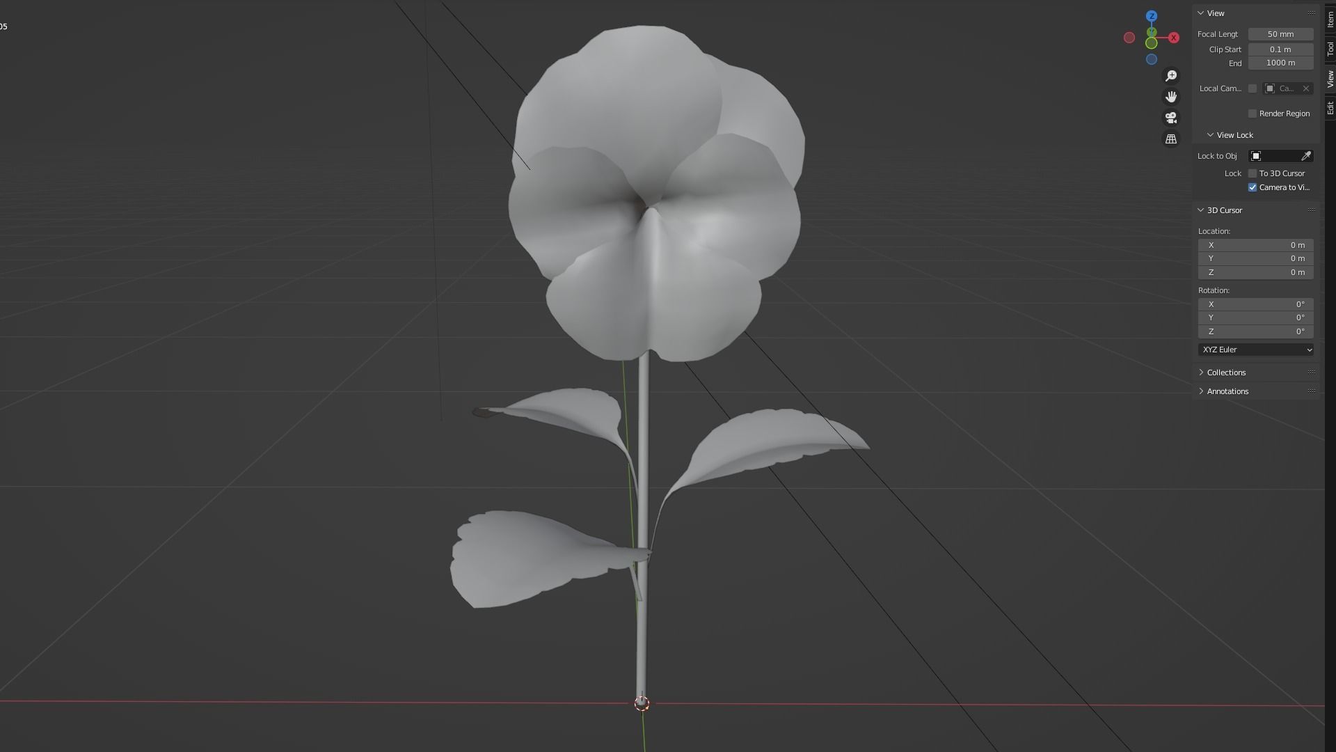Open the Tool sidebar tab
1336x752 pixels.
point(1330,49)
